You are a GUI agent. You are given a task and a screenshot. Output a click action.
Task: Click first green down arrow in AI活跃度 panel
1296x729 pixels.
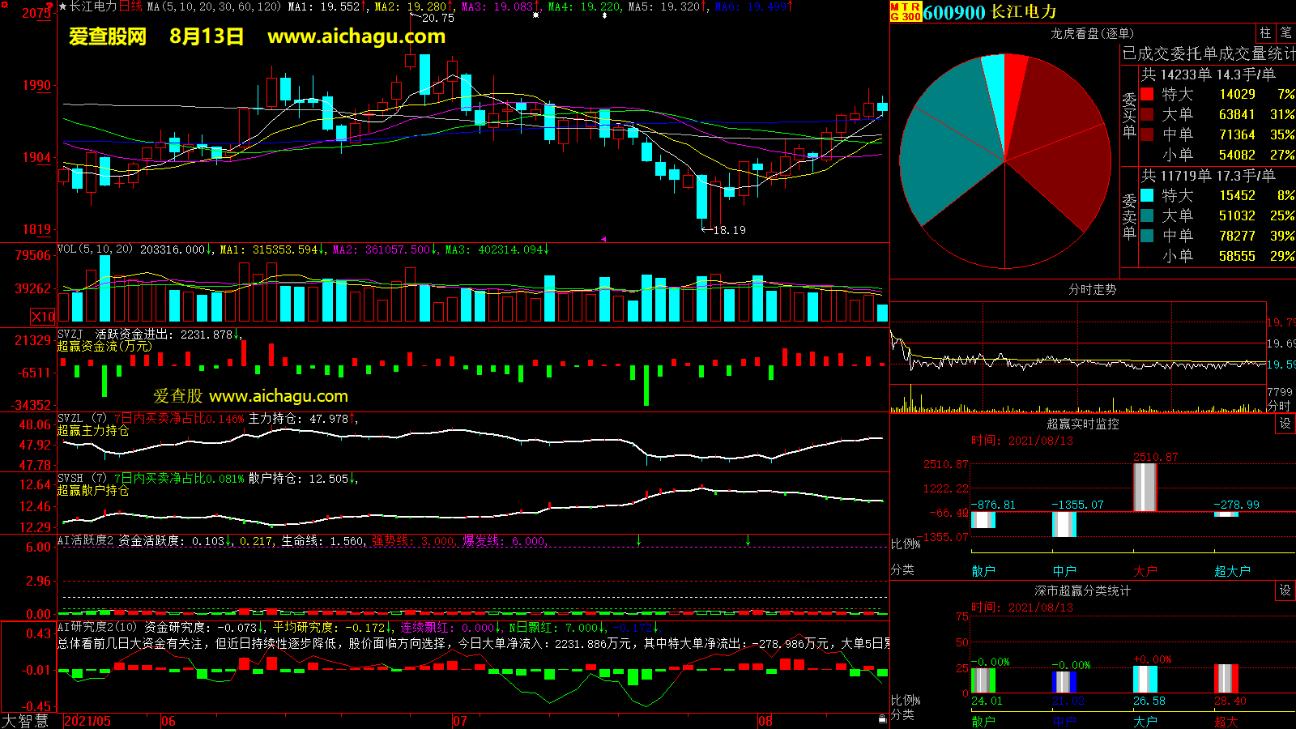(639, 540)
